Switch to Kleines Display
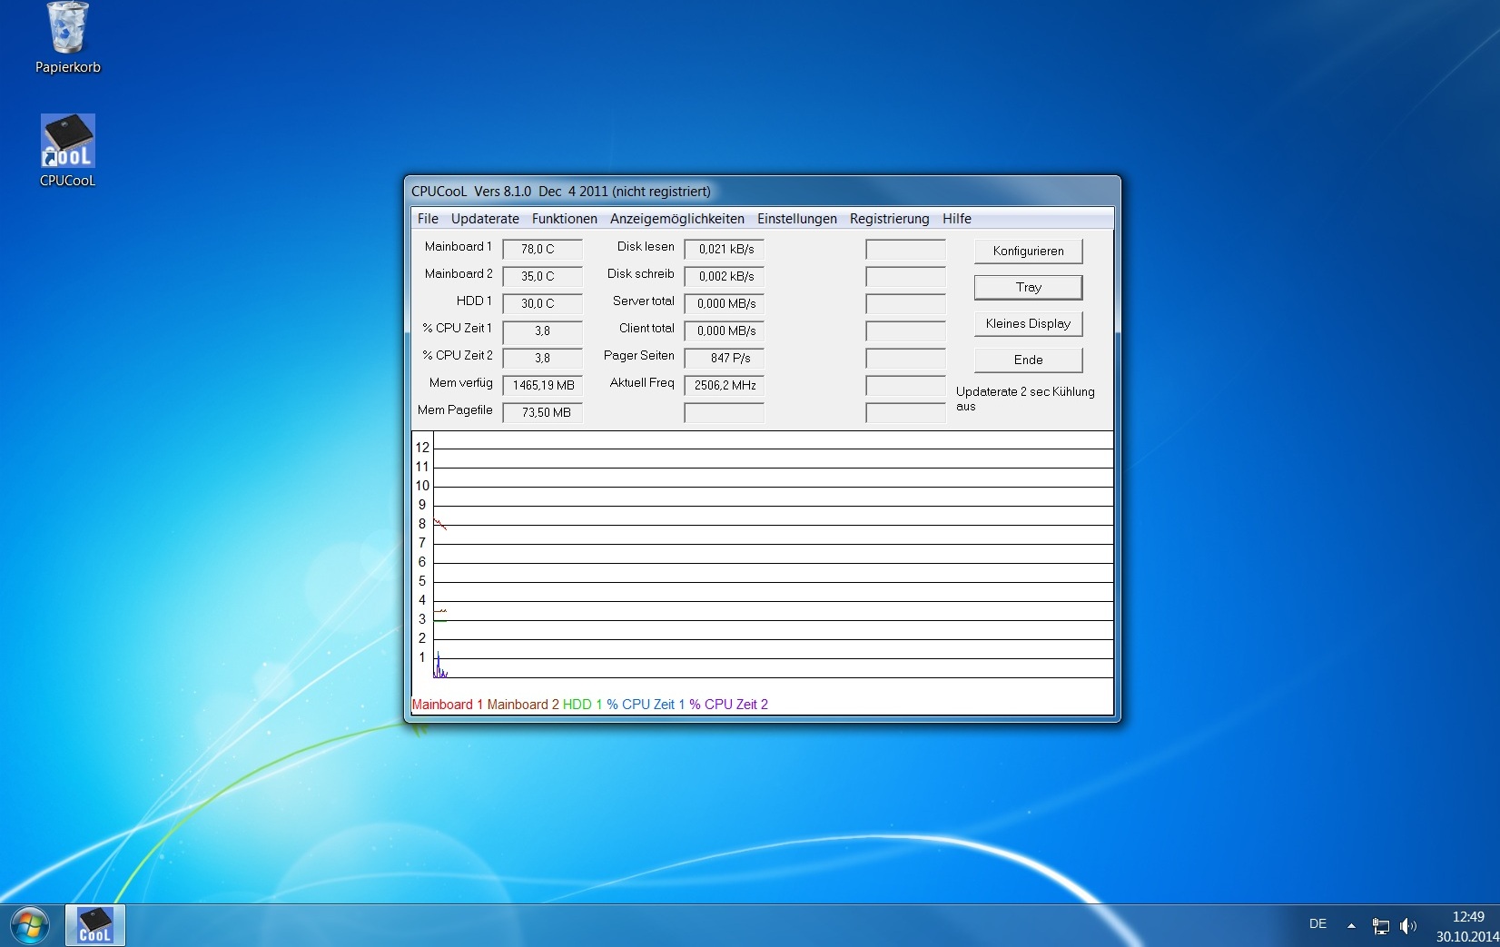The width and height of the screenshot is (1500, 947). 1028,324
